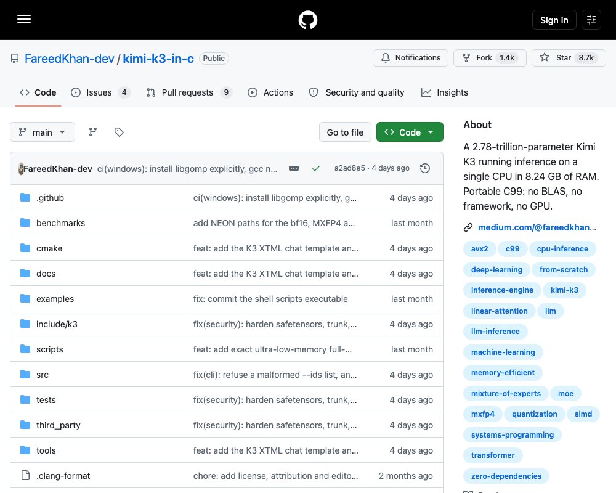Select the llm topic tag
This screenshot has width=616, height=493.
(x=550, y=311)
